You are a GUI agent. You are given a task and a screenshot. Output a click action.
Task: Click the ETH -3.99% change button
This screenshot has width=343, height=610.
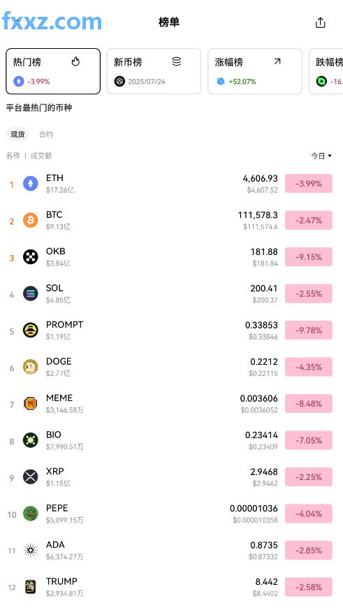click(308, 183)
